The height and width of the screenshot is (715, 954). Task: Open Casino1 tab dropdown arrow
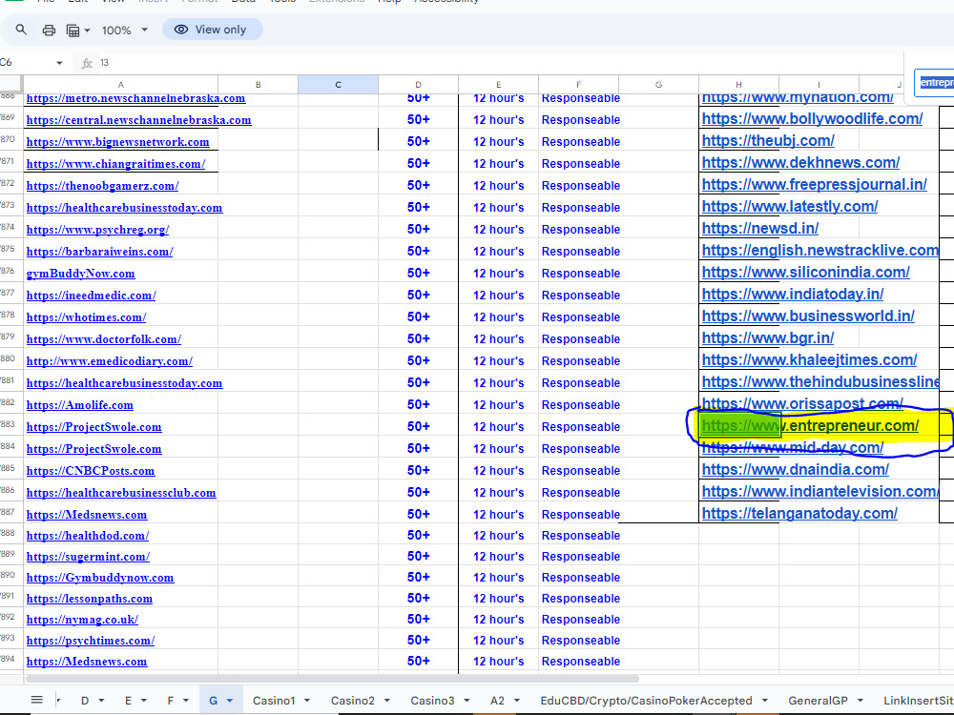[307, 701]
